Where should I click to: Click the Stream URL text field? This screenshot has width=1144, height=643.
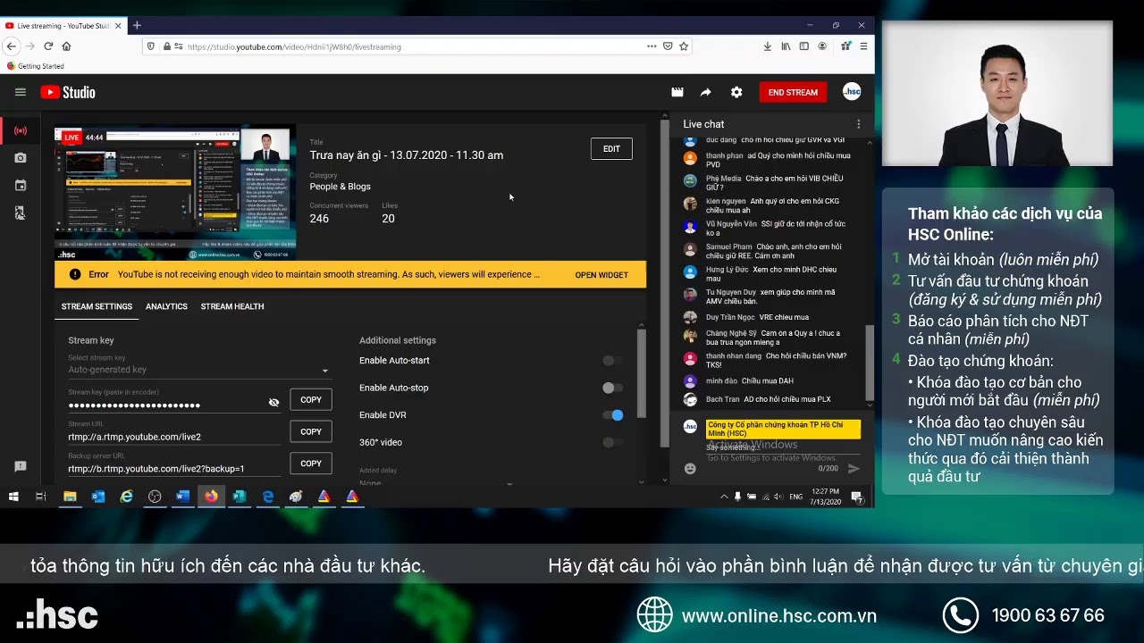(174, 437)
